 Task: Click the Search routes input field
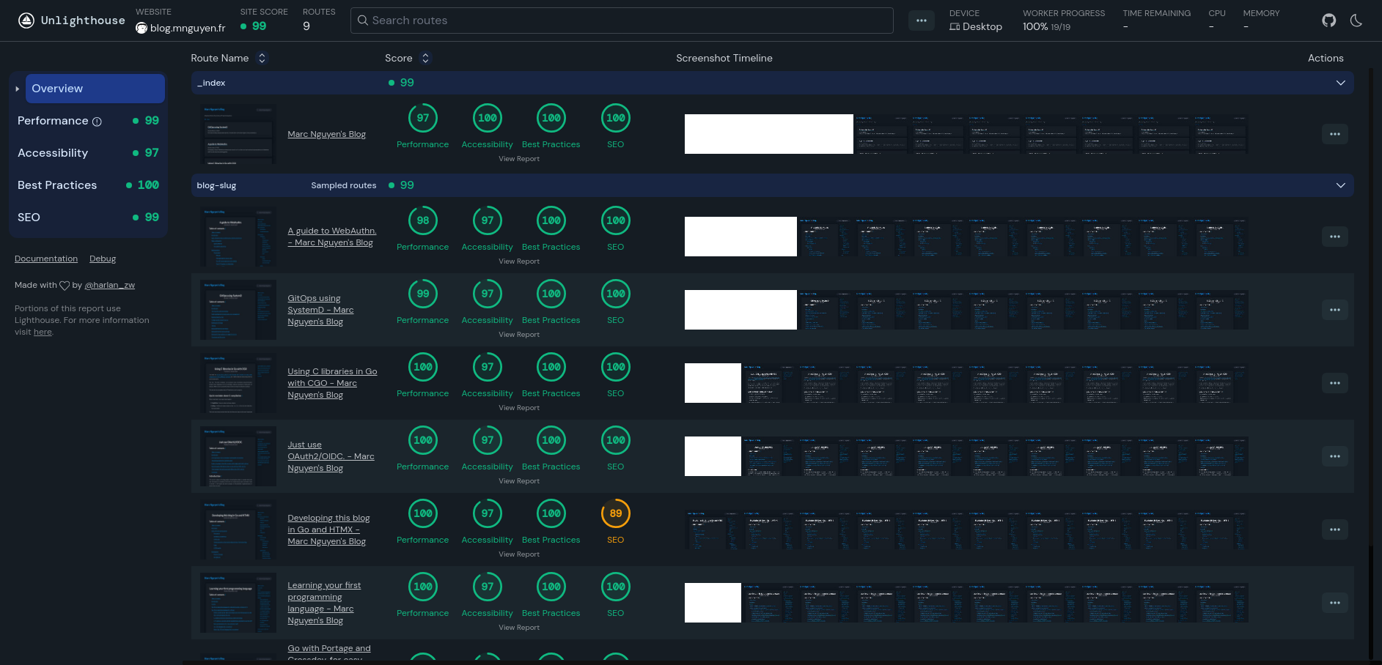point(622,21)
